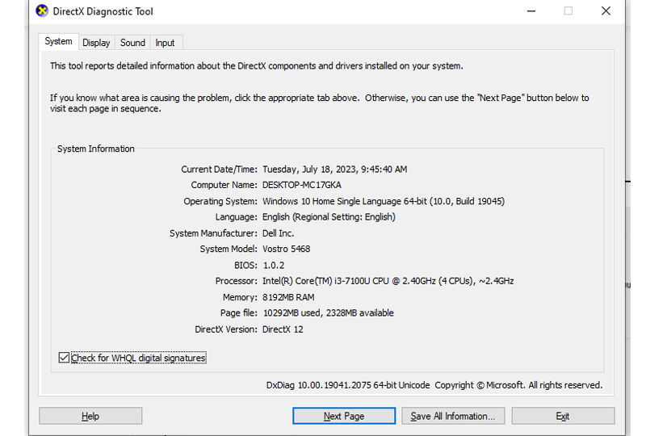This screenshot has width=646, height=436.
Task: Click the 'This tool reports detailed information' sentence
Action: pyautogui.click(x=257, y=66)
